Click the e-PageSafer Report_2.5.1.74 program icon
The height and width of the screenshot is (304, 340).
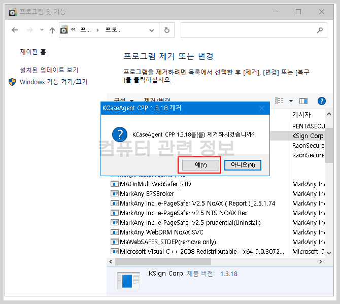[x=115, y=204]
